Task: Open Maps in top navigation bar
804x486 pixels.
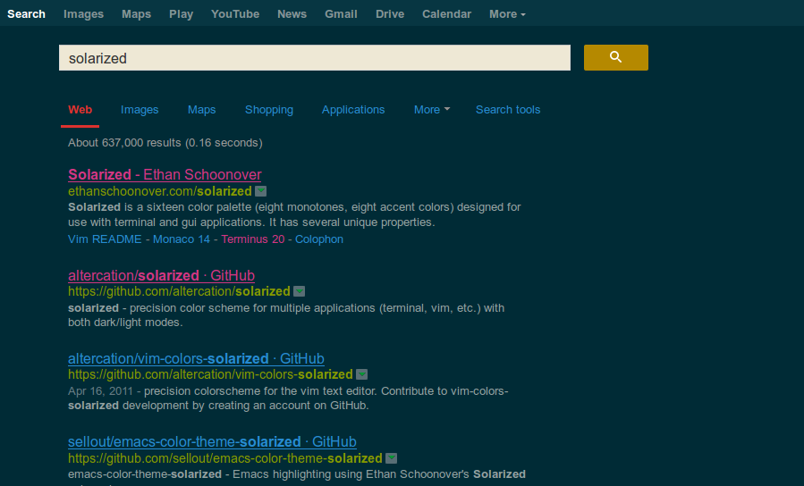Action: pos(137,14)
